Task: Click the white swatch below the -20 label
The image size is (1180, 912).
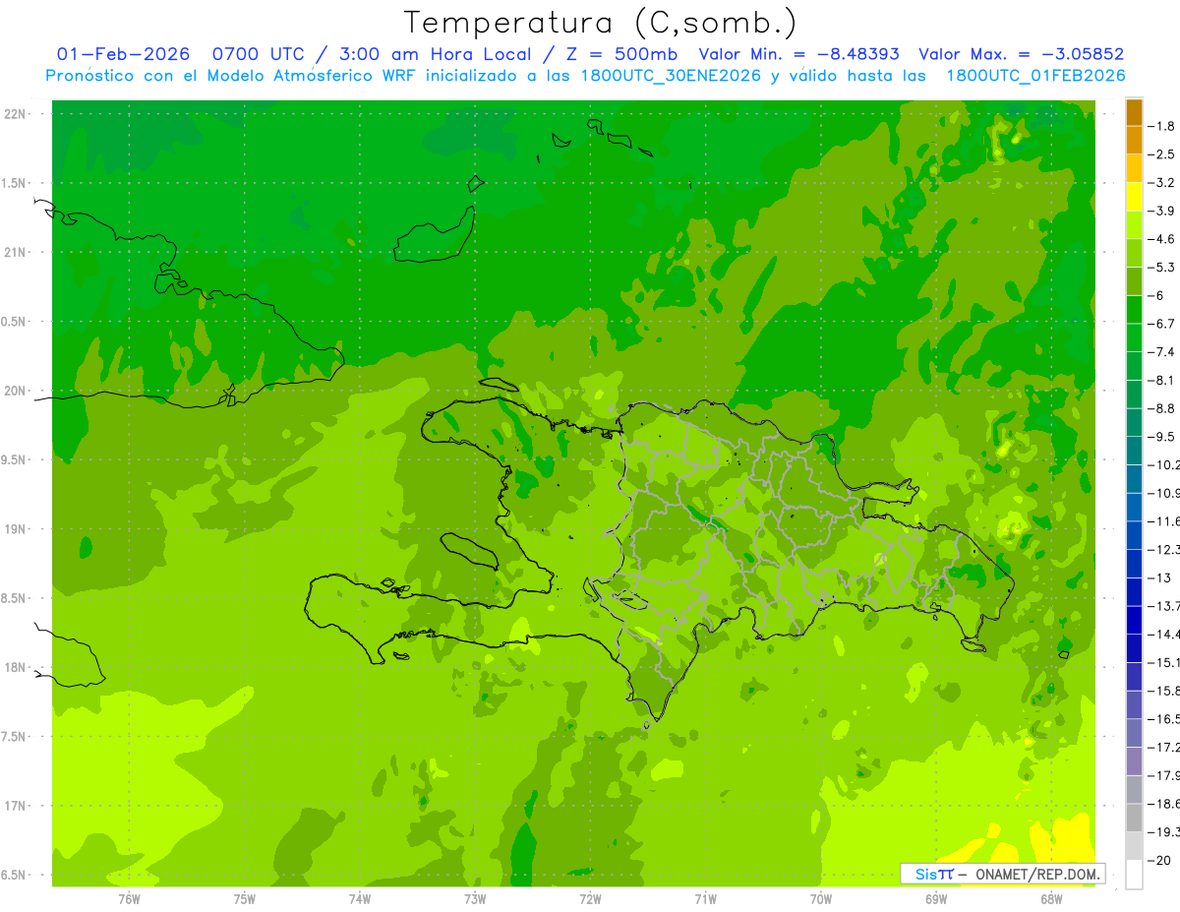Action: (x=1134, y=875)
